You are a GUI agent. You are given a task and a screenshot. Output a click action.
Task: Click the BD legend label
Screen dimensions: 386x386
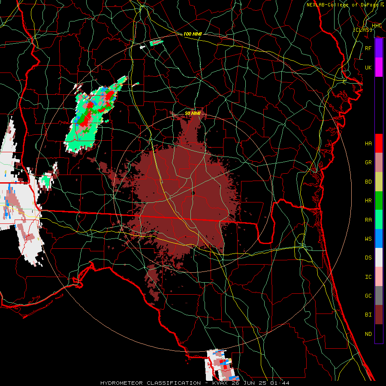click(x=368, y=182)
